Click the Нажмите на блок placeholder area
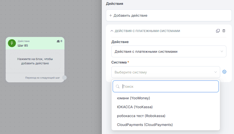The image size is (234, 134). (35, 61)
